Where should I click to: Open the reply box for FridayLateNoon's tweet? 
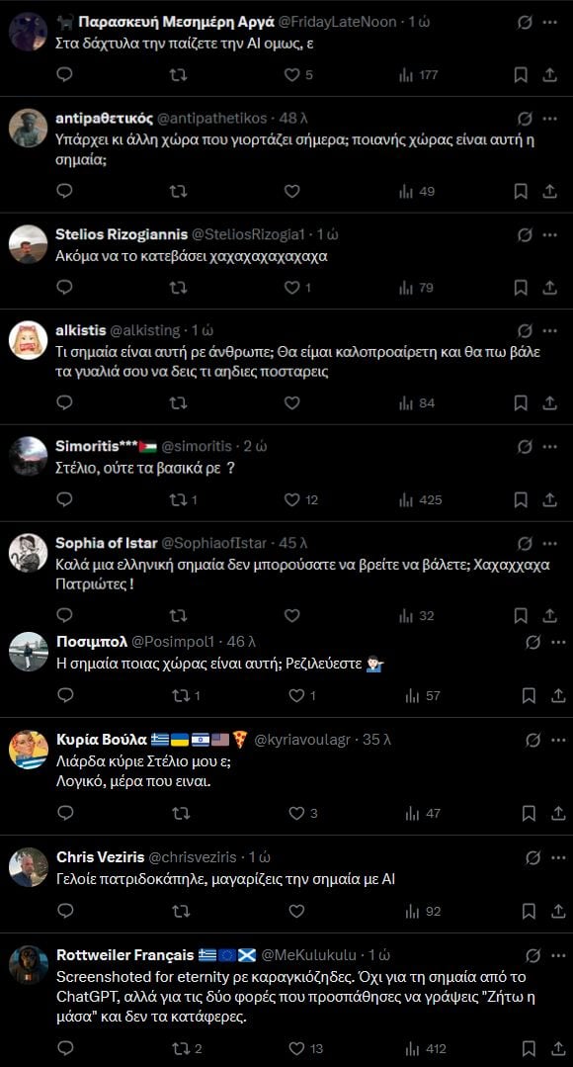click(x=65, y=73)
